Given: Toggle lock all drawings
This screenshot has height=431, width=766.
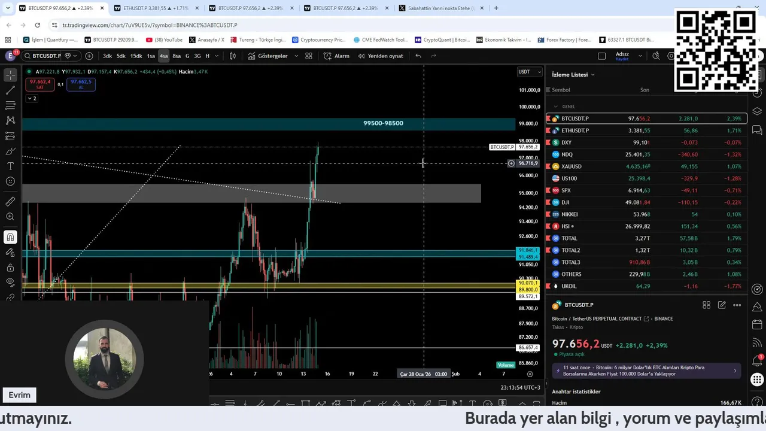Looking at the screenshot, I should tap(10, 267).
